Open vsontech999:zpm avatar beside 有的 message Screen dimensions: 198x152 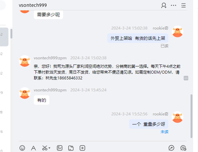click(x=25, y=93)
